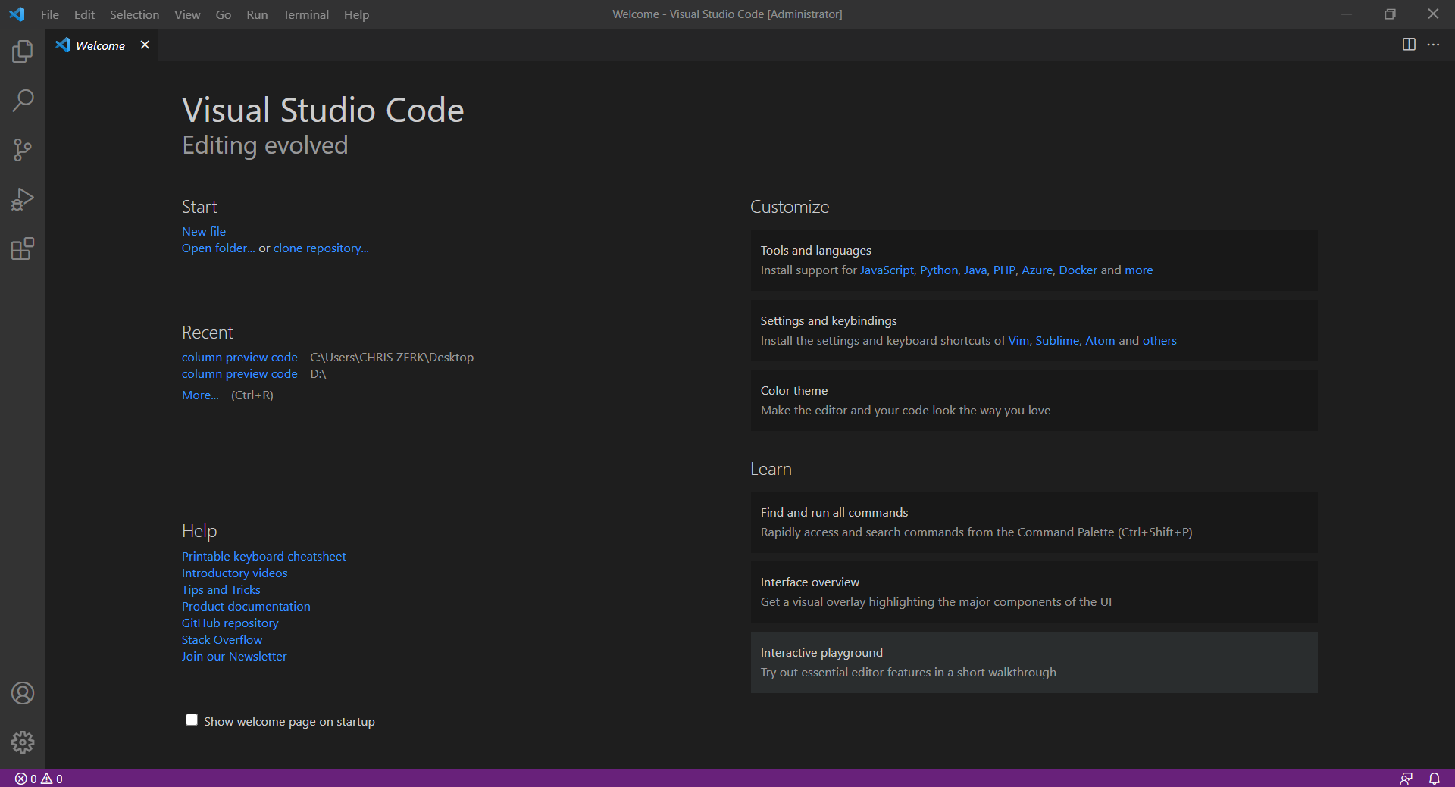Image resolution: width=1455 pixels, height=787 pixels.
Task: Click the notifications bell in status bar
Action: pos(1435,779)
